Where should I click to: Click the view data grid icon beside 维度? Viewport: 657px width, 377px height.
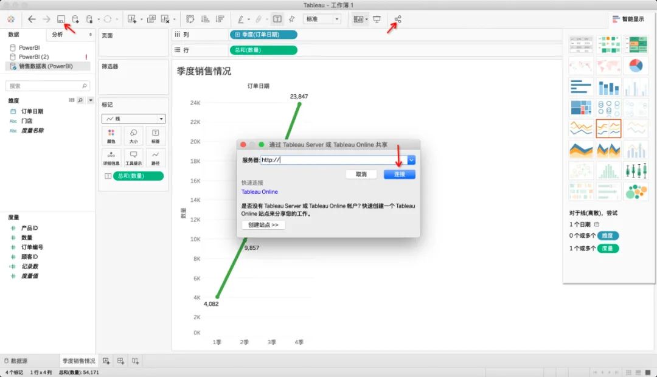[71, 100]
